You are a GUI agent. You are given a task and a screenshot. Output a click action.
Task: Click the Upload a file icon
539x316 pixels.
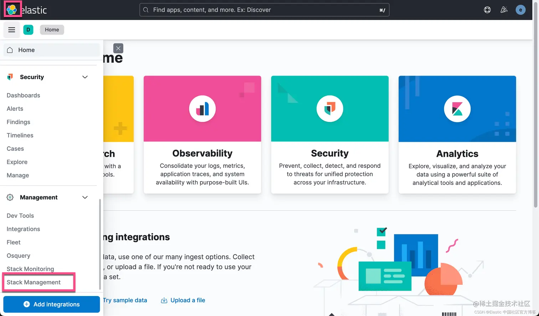[x=164, y=300]
